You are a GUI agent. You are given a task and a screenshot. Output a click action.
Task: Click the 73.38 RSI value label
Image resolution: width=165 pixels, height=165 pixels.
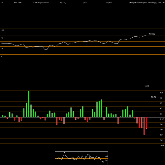click(152, 34)
